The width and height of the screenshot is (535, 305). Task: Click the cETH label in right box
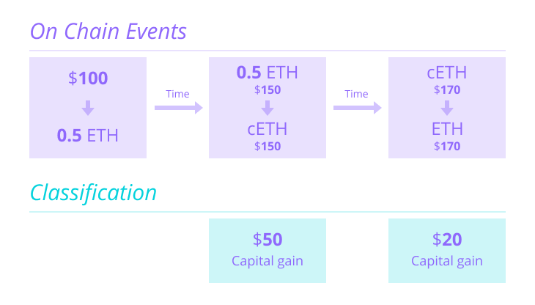point(447,73)
